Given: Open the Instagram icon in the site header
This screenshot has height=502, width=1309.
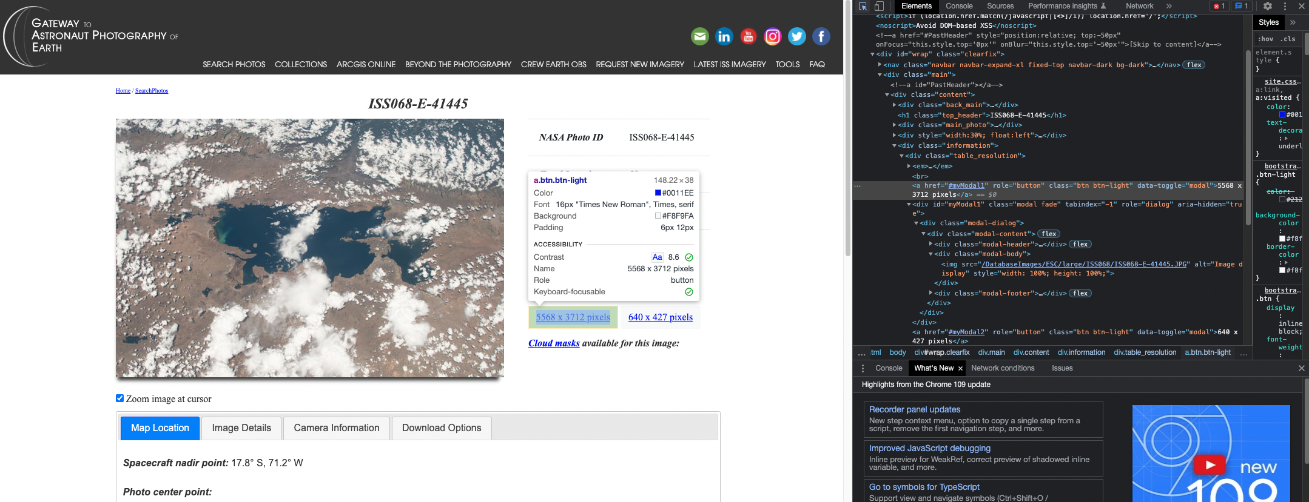Looking at the screenshot, I should tap(773, 36).
